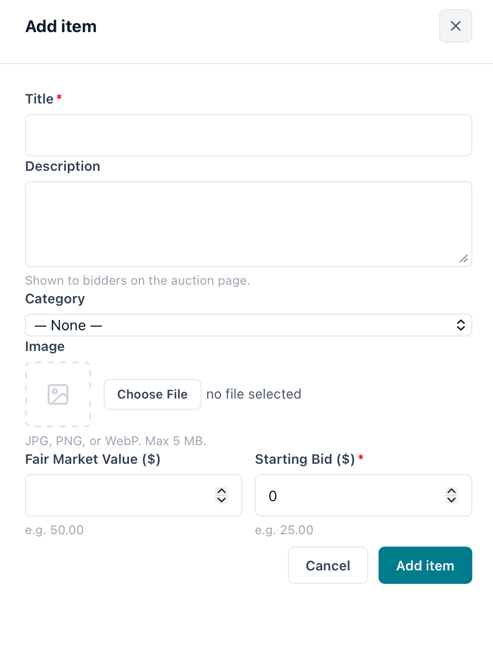
Task: Click the X icon to dismiss the dialog
Action: pyautogui.click(x=455, y=25)
